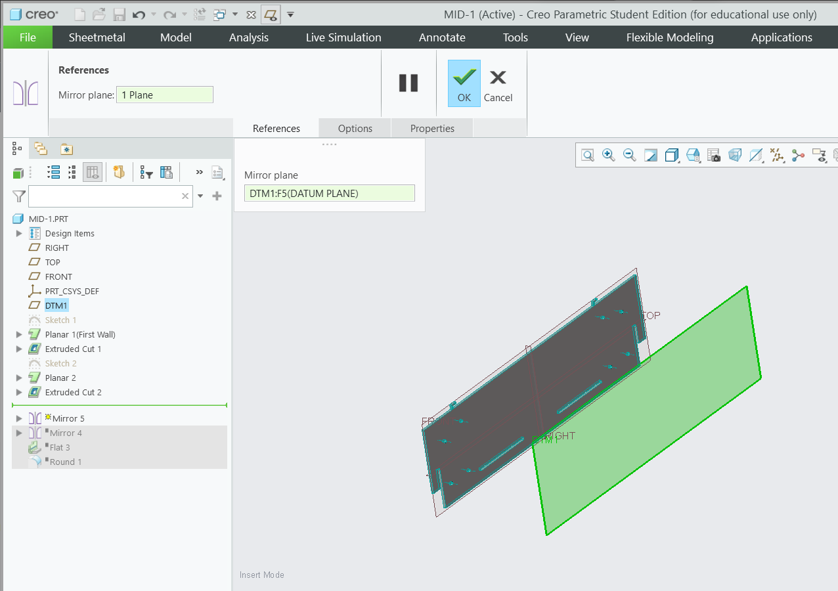Toggle the tree columns display icon
This screenshot has width=838, height=591.
click(x=92, y=172)
